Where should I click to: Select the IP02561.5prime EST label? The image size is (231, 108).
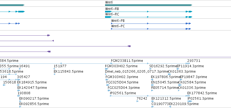[123, 93]
